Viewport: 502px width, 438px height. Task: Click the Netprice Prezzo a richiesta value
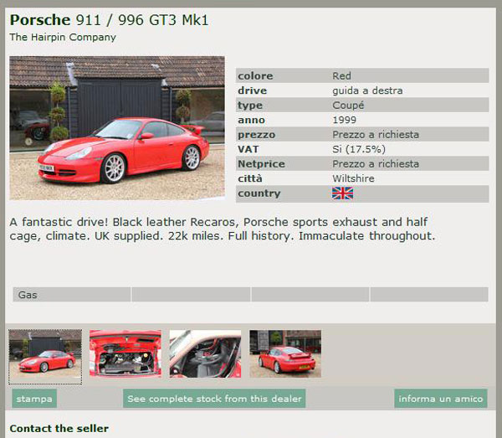376,164
